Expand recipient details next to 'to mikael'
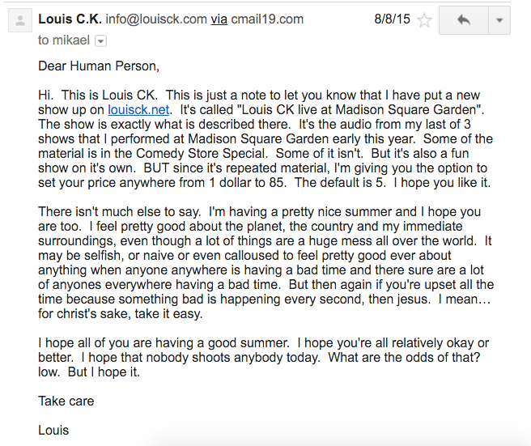This screenshot has height=446, width=531. 100,40
